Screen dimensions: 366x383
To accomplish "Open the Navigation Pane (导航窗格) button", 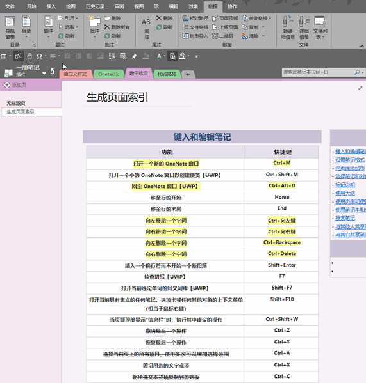I will coord(10,27).
